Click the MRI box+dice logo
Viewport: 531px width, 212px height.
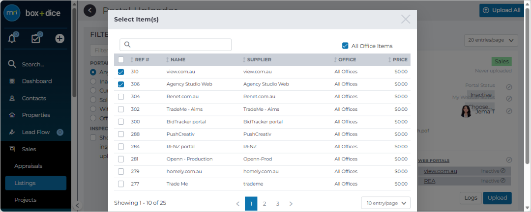[32, 13]
